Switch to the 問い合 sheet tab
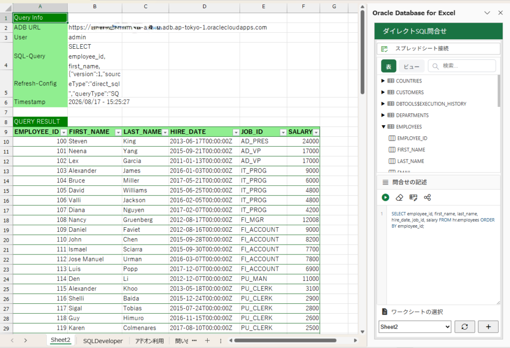This screenshot has width=510, height=348. [x=181, y=341]
